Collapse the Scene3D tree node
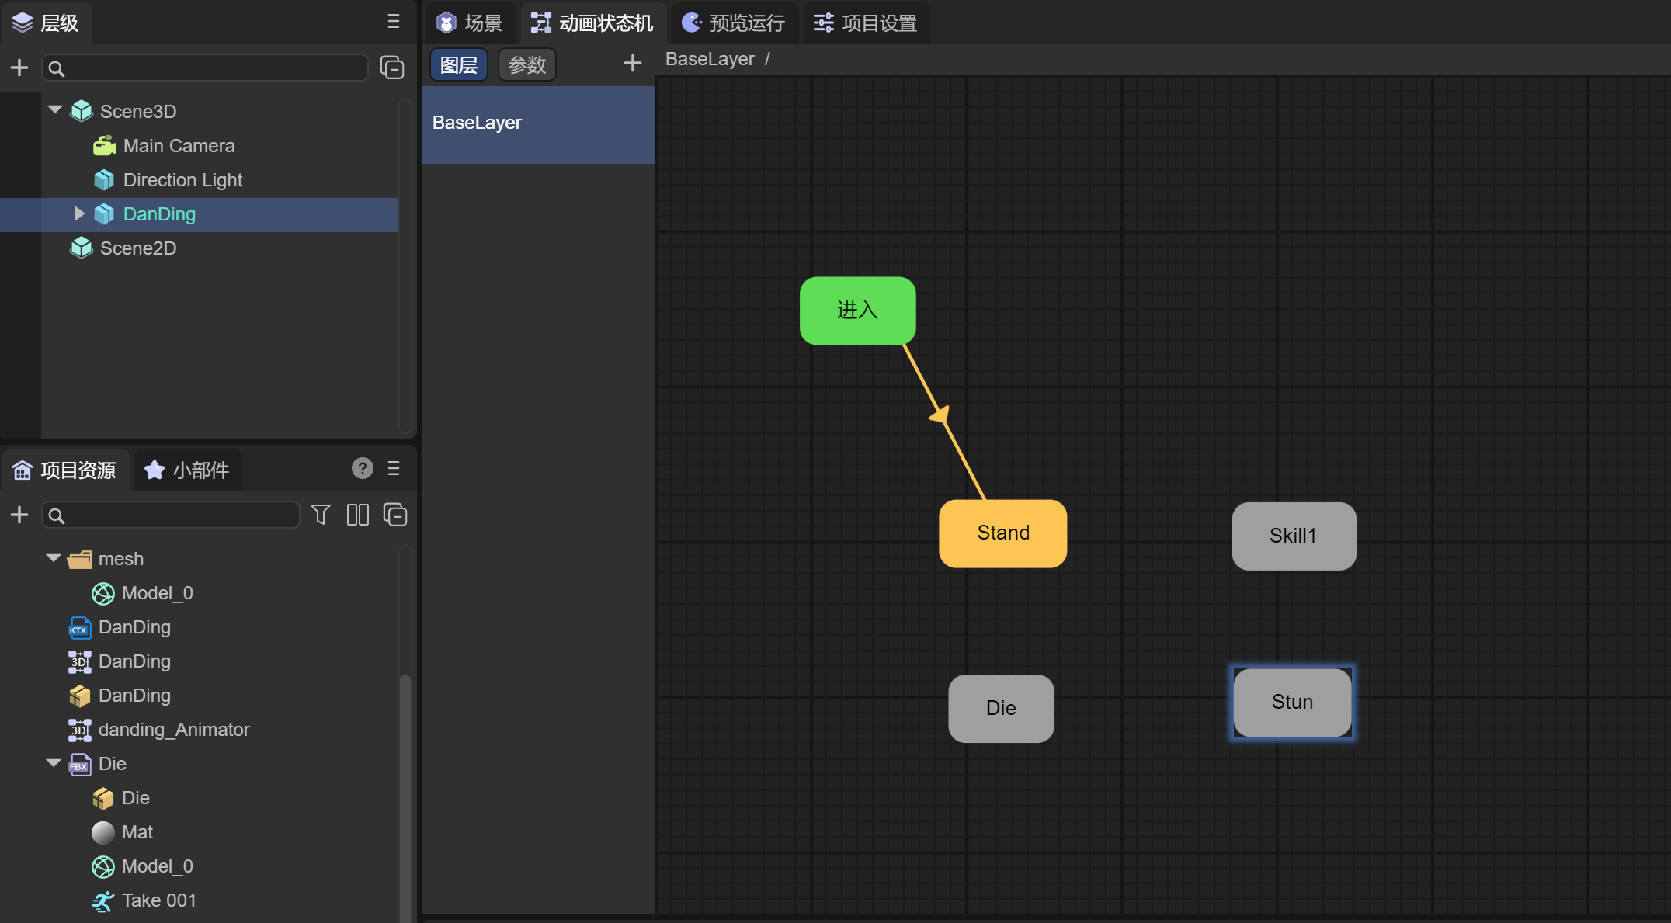This screenshot has width=1671, height=923. pyautogui.click(x=55, y=110)
